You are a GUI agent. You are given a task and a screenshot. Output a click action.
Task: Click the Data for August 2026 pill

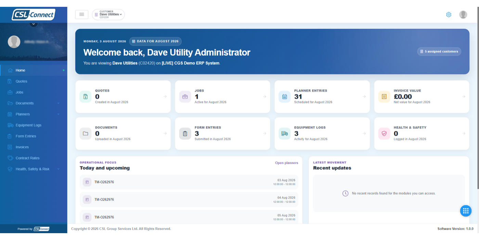(155, 41)
